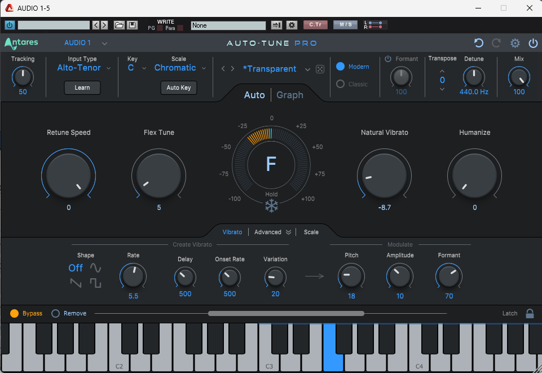Undo last change in Auto-Tune Pro
The width and height of the screenshot is (542, 373).
click(479, 43)
